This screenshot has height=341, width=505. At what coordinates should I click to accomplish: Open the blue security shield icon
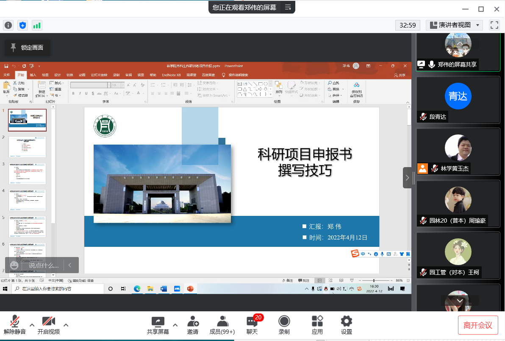coord(22,25)
